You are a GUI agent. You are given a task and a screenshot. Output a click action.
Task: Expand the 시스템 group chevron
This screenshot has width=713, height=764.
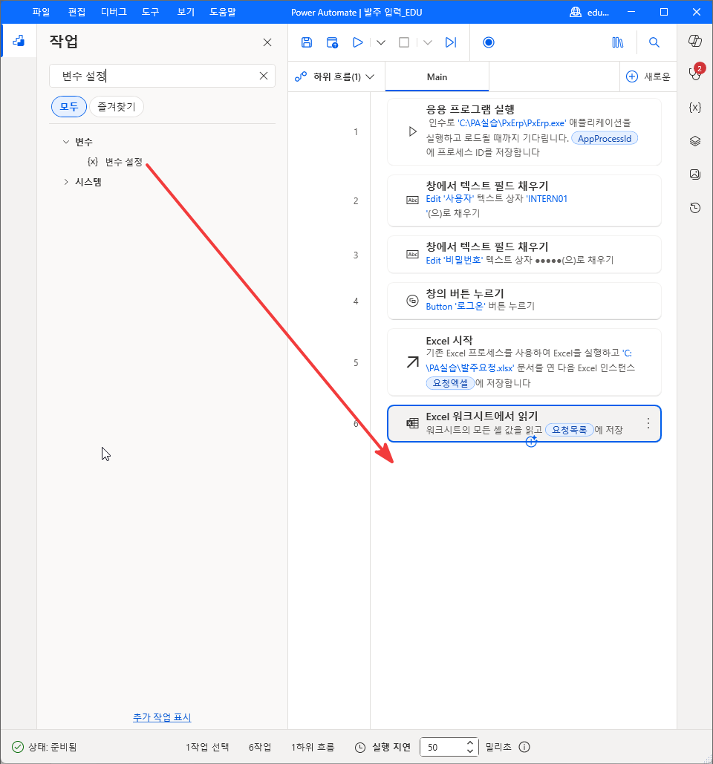pos(66,182)
